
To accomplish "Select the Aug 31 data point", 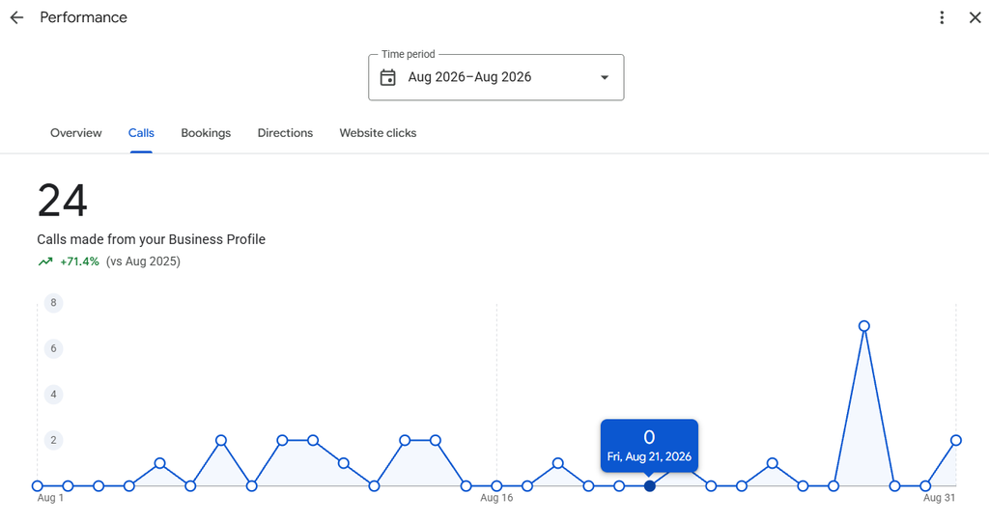I will point(956,440).
